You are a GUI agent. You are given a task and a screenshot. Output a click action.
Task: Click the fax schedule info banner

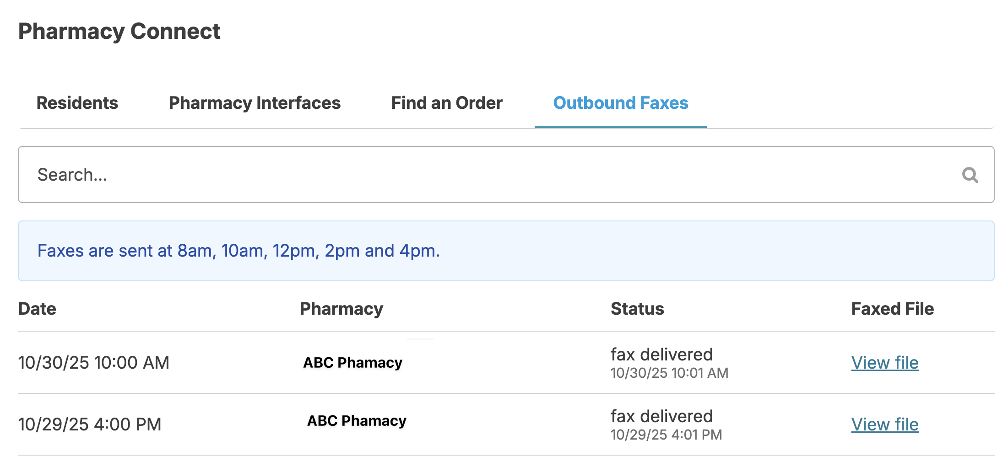505,251
